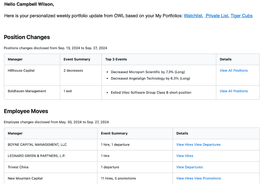Image resolution: width=268 pixels, height=194 pixels.
Task: Click the 'Top 3 Events' column header
Action: click(116, 59)
